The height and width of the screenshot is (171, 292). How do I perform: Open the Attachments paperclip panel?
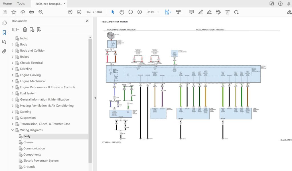tap(4, 51)
